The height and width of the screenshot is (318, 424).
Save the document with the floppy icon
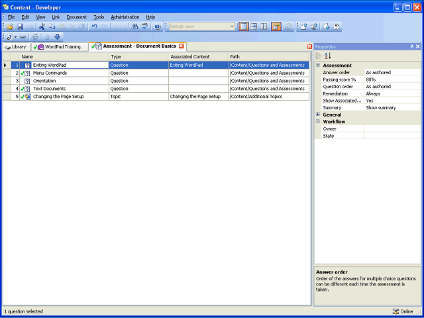pos(20,26)
